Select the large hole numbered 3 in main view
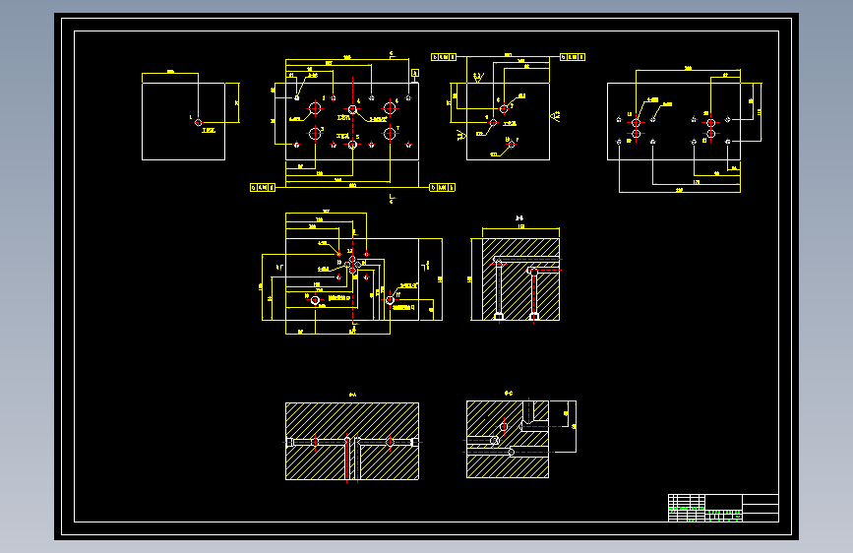 tap(315, 133)
